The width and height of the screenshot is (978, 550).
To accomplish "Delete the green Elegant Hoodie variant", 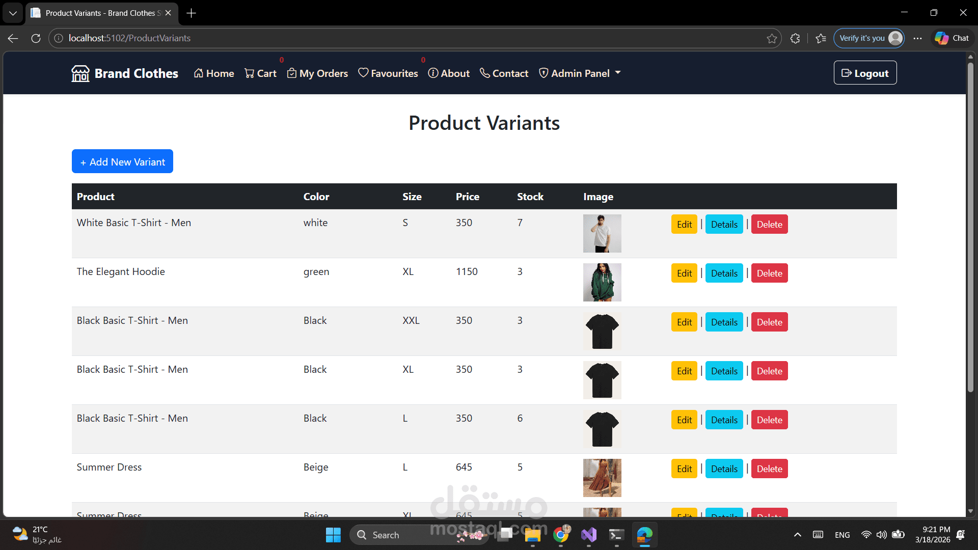I will click(x=769, y=273).
